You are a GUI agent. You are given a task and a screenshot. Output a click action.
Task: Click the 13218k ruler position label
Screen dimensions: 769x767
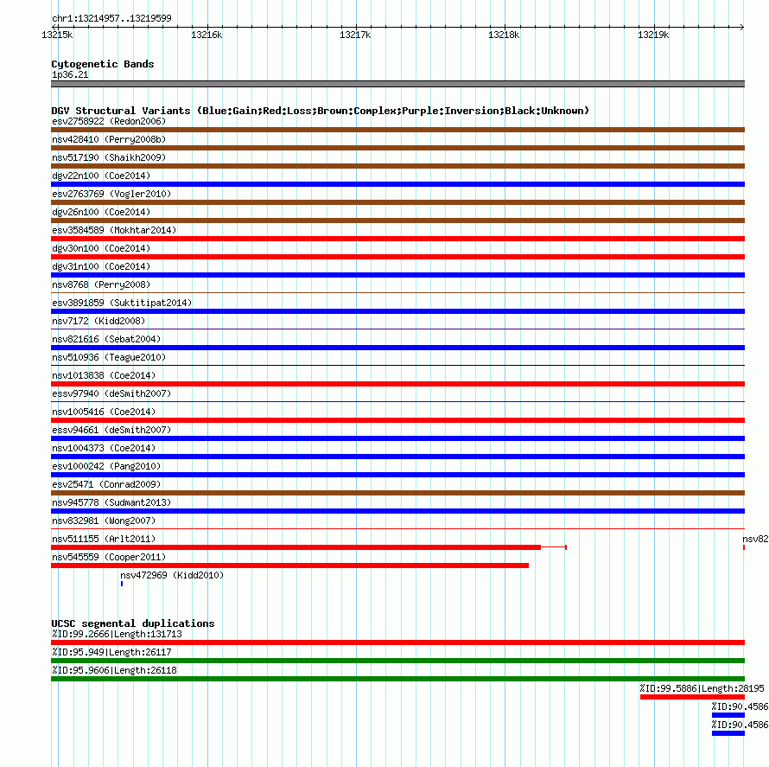click(x=504, y=35)
